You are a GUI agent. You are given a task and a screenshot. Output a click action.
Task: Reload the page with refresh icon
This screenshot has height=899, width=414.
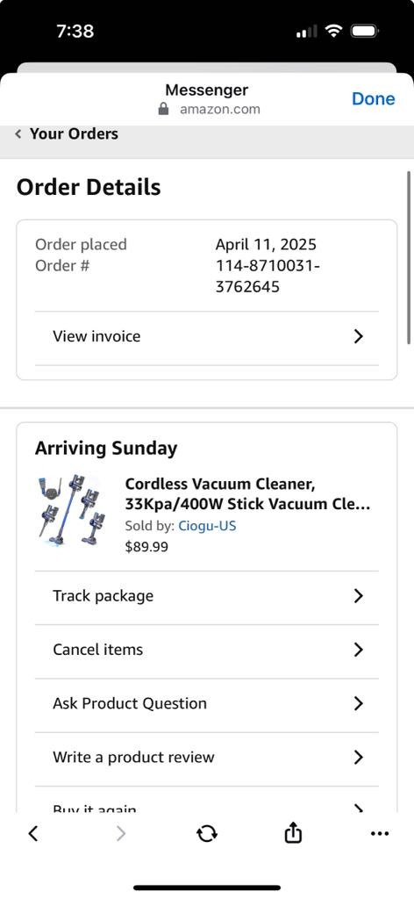[x=207, y=834]
